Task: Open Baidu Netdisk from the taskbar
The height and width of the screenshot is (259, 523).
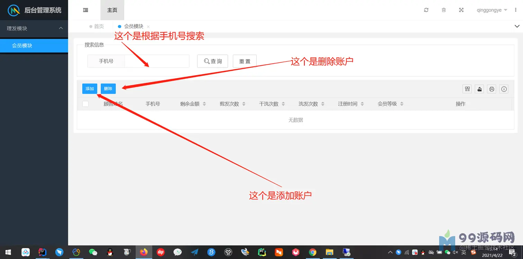Action: pyautogui.click(x=26, y=252)
